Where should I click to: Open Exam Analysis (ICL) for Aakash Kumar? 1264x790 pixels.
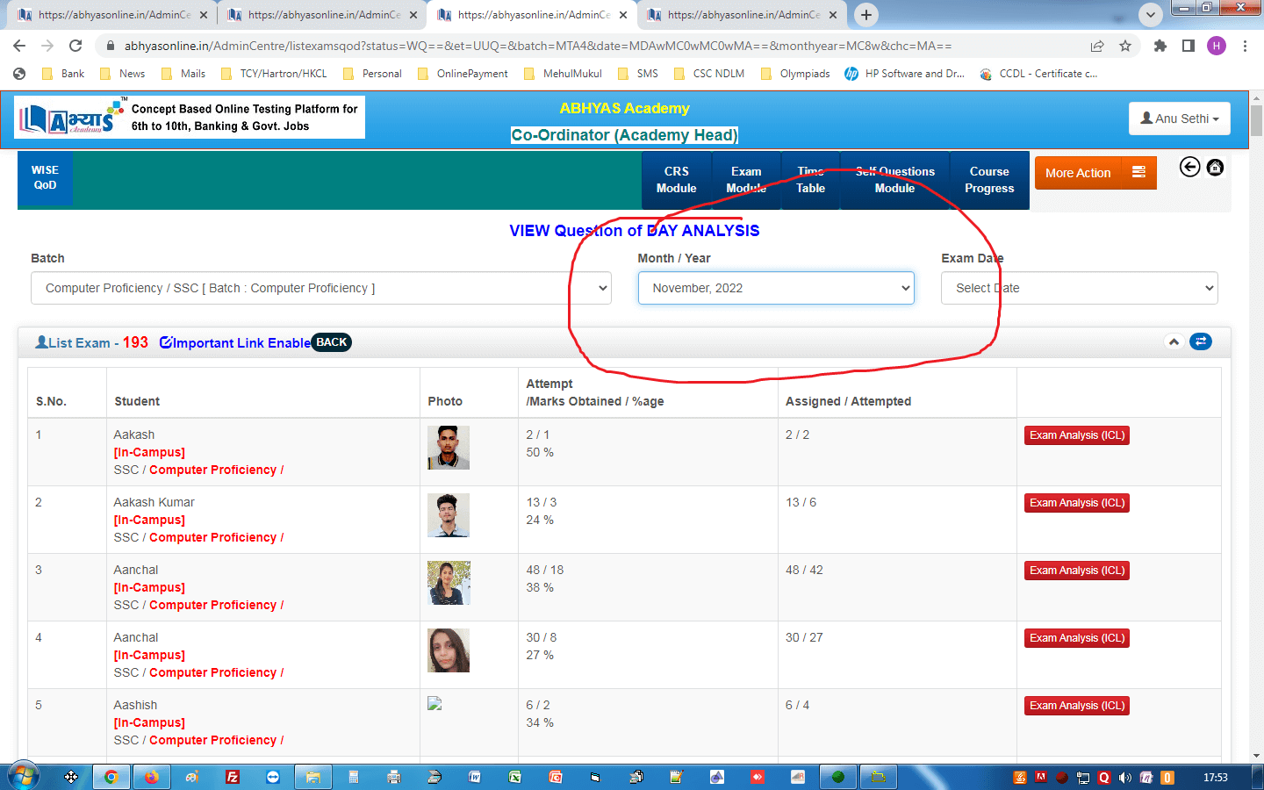click(x=1076, y=503)
